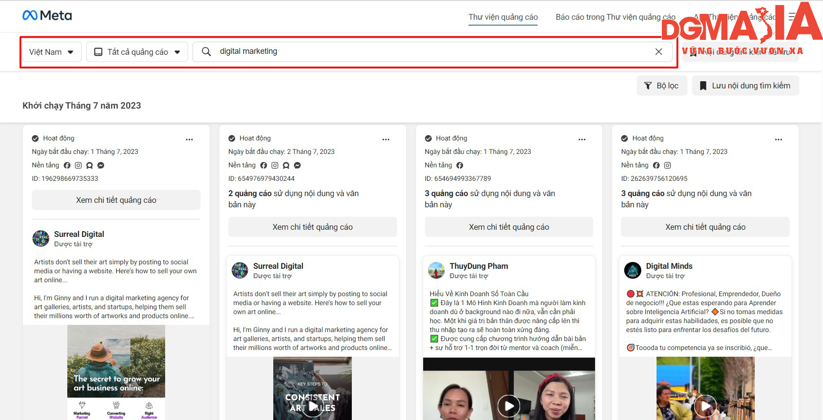The width and height of the screenshot is (823, 420).
Task: Click the active status checkmark on ad 196298669735333
Action: click(35, 139)
